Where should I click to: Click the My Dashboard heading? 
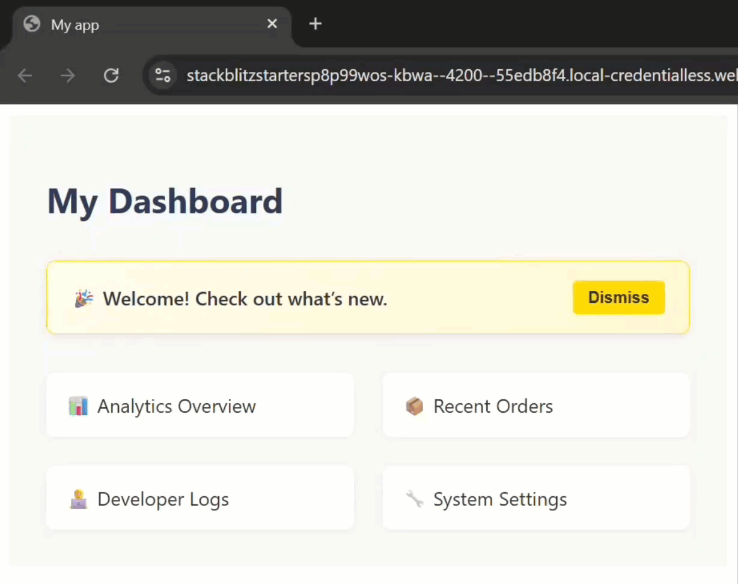(x=165, y=201)
